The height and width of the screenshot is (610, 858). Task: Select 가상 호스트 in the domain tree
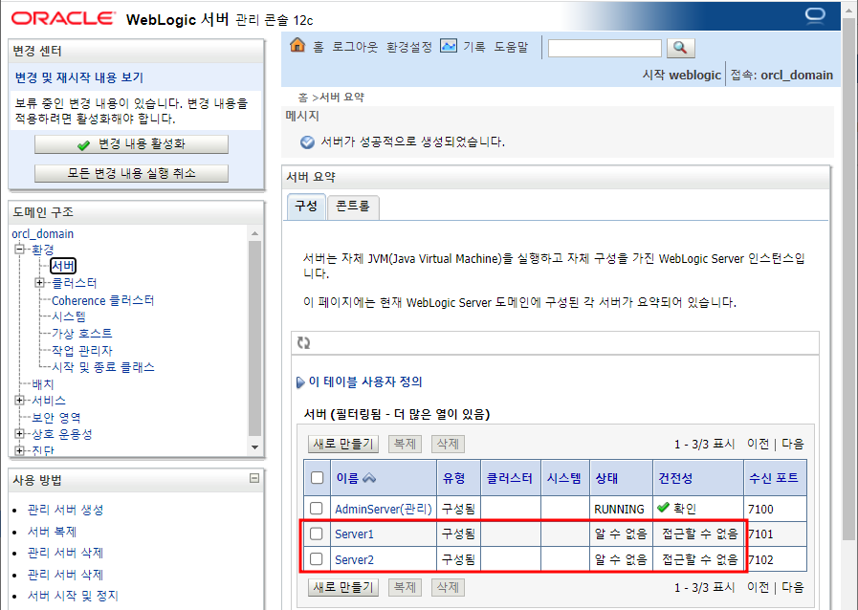(81, 333)
